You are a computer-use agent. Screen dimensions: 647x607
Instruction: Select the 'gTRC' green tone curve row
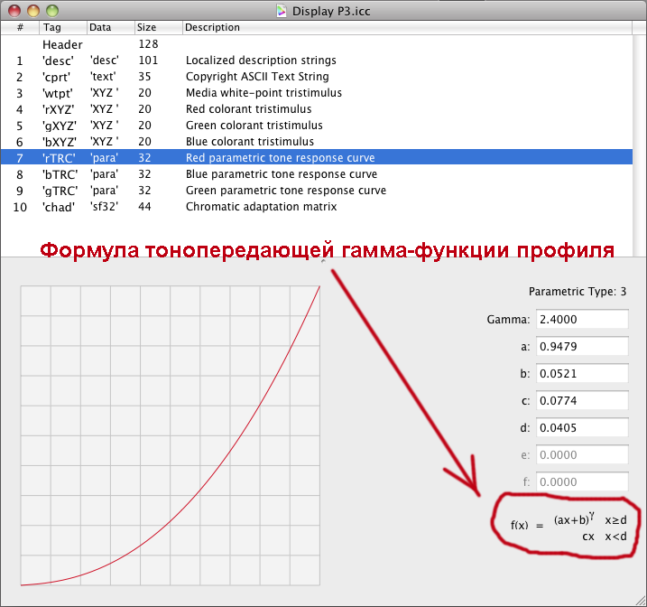pyautogui.click(x=285, y=191)
